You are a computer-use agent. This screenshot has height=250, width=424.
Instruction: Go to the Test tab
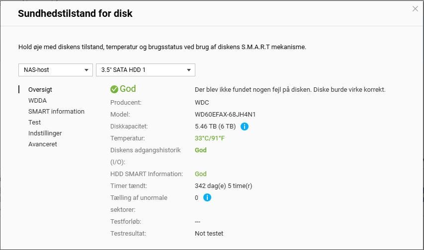34,123
